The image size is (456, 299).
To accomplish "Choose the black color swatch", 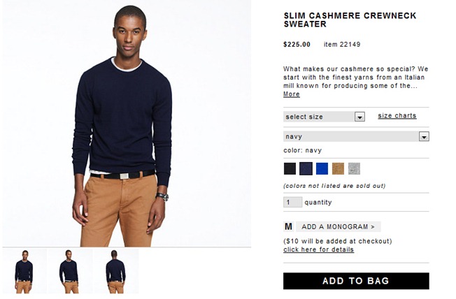I will 290,169.
